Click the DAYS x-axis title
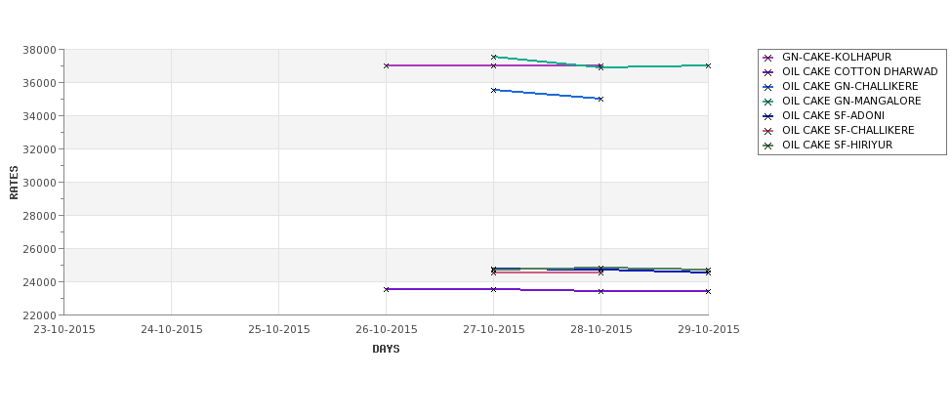Viewport: 952px width, 419px height. pyautogui.click(x=386, y=350)
